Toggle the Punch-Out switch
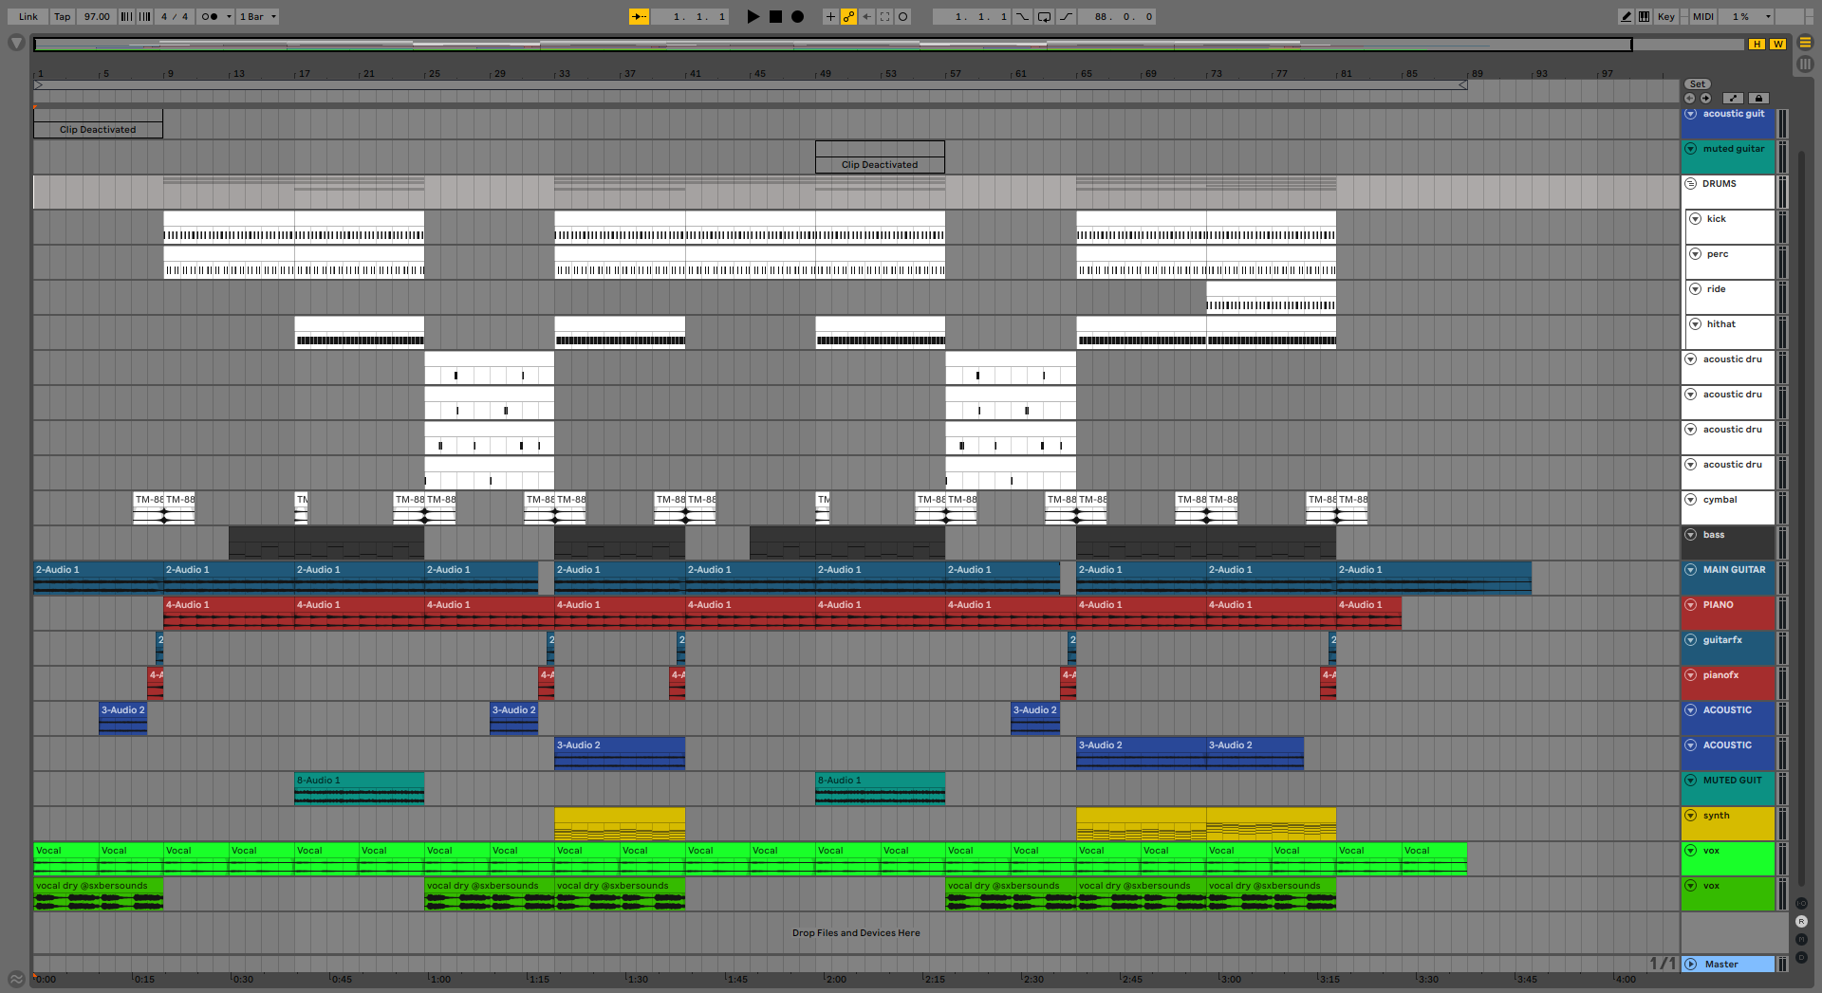This screenshot has height=993, width=1822. pos(1066,16)
